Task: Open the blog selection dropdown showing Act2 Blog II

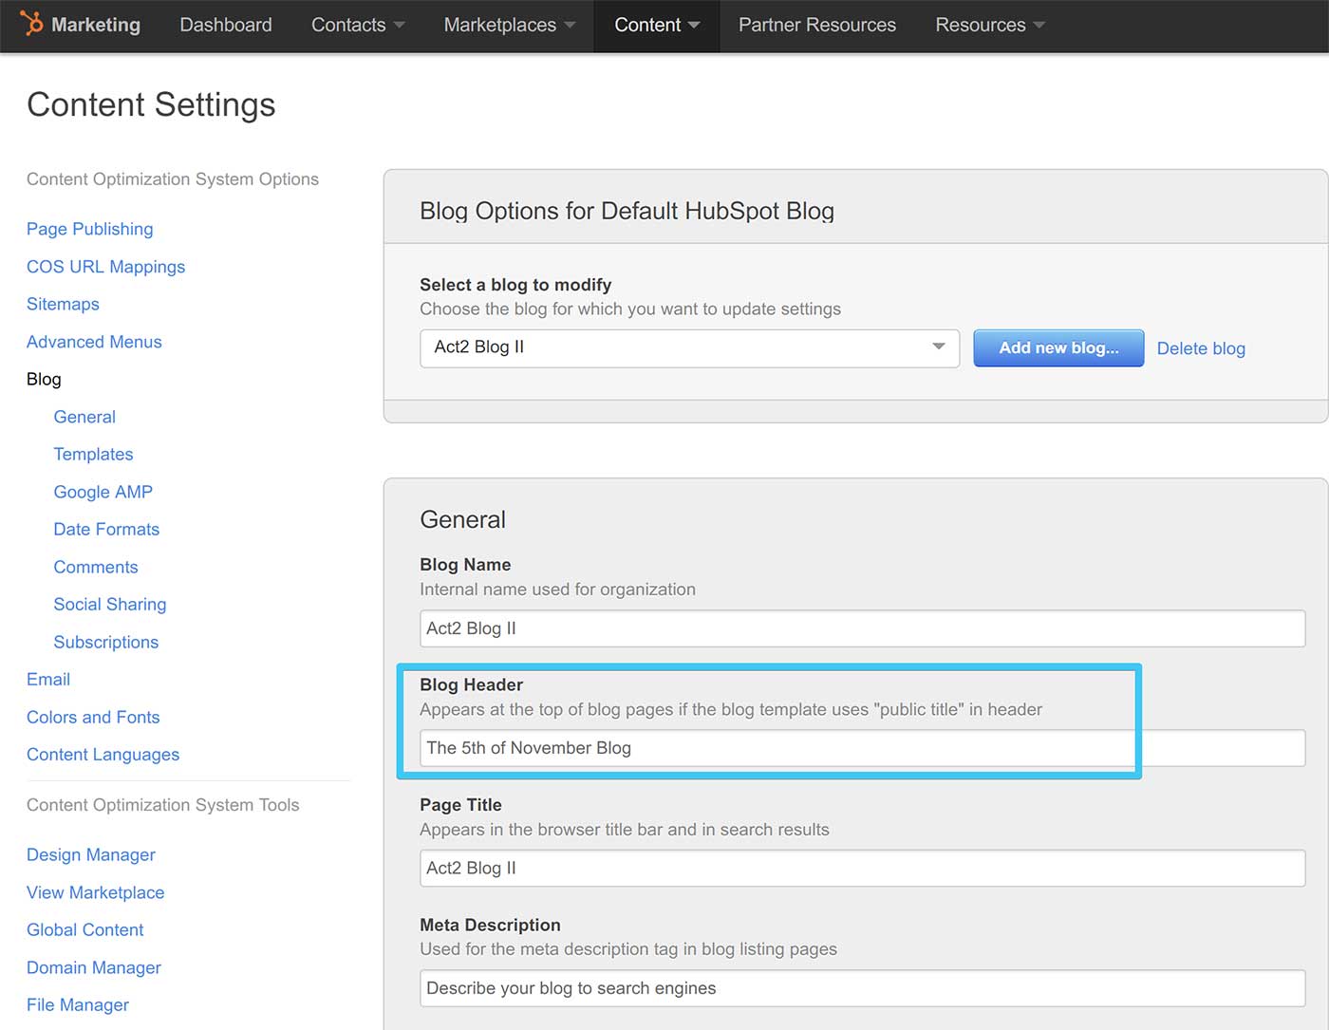Action: [x=689, y=347]
